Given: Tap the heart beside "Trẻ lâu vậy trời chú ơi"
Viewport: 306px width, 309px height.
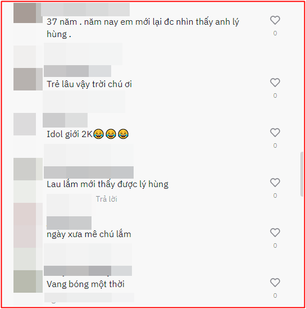Looking at the screenshot, I should click(x=275, y=83).
